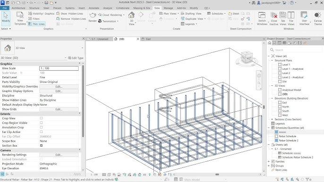Click Edit for Visibility/Graphics Overrides

pyautogui.click(x=59, y=86)
